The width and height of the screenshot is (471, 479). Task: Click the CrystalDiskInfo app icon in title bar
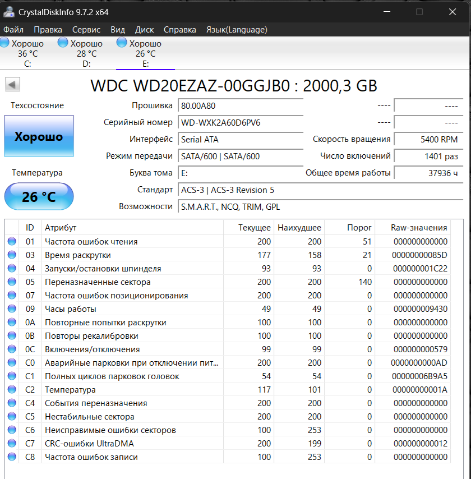9,12
